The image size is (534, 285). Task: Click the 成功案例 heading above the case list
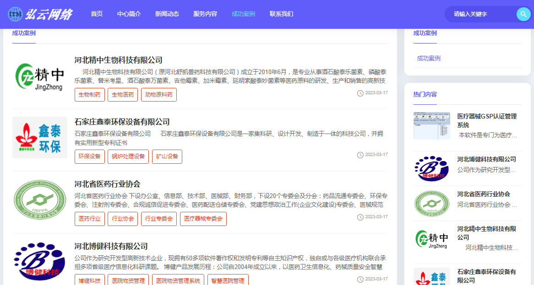(x=24, y=33)
